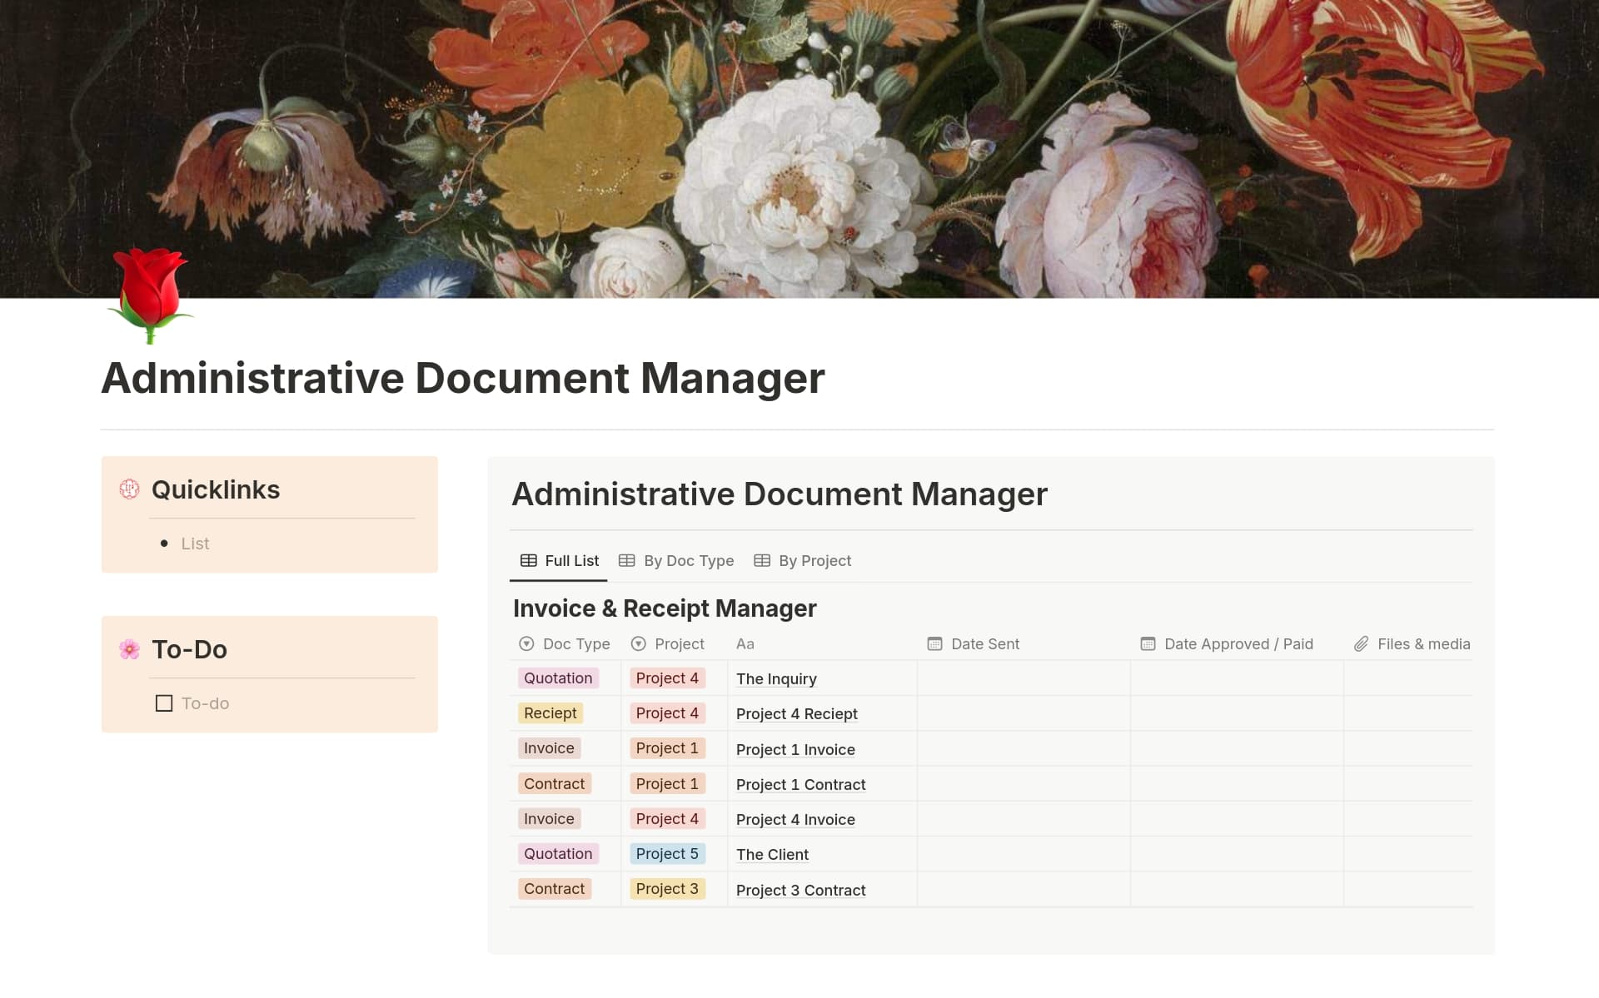Click the List item under Quicklinks
1599x998 pixels.
[195, 544]
